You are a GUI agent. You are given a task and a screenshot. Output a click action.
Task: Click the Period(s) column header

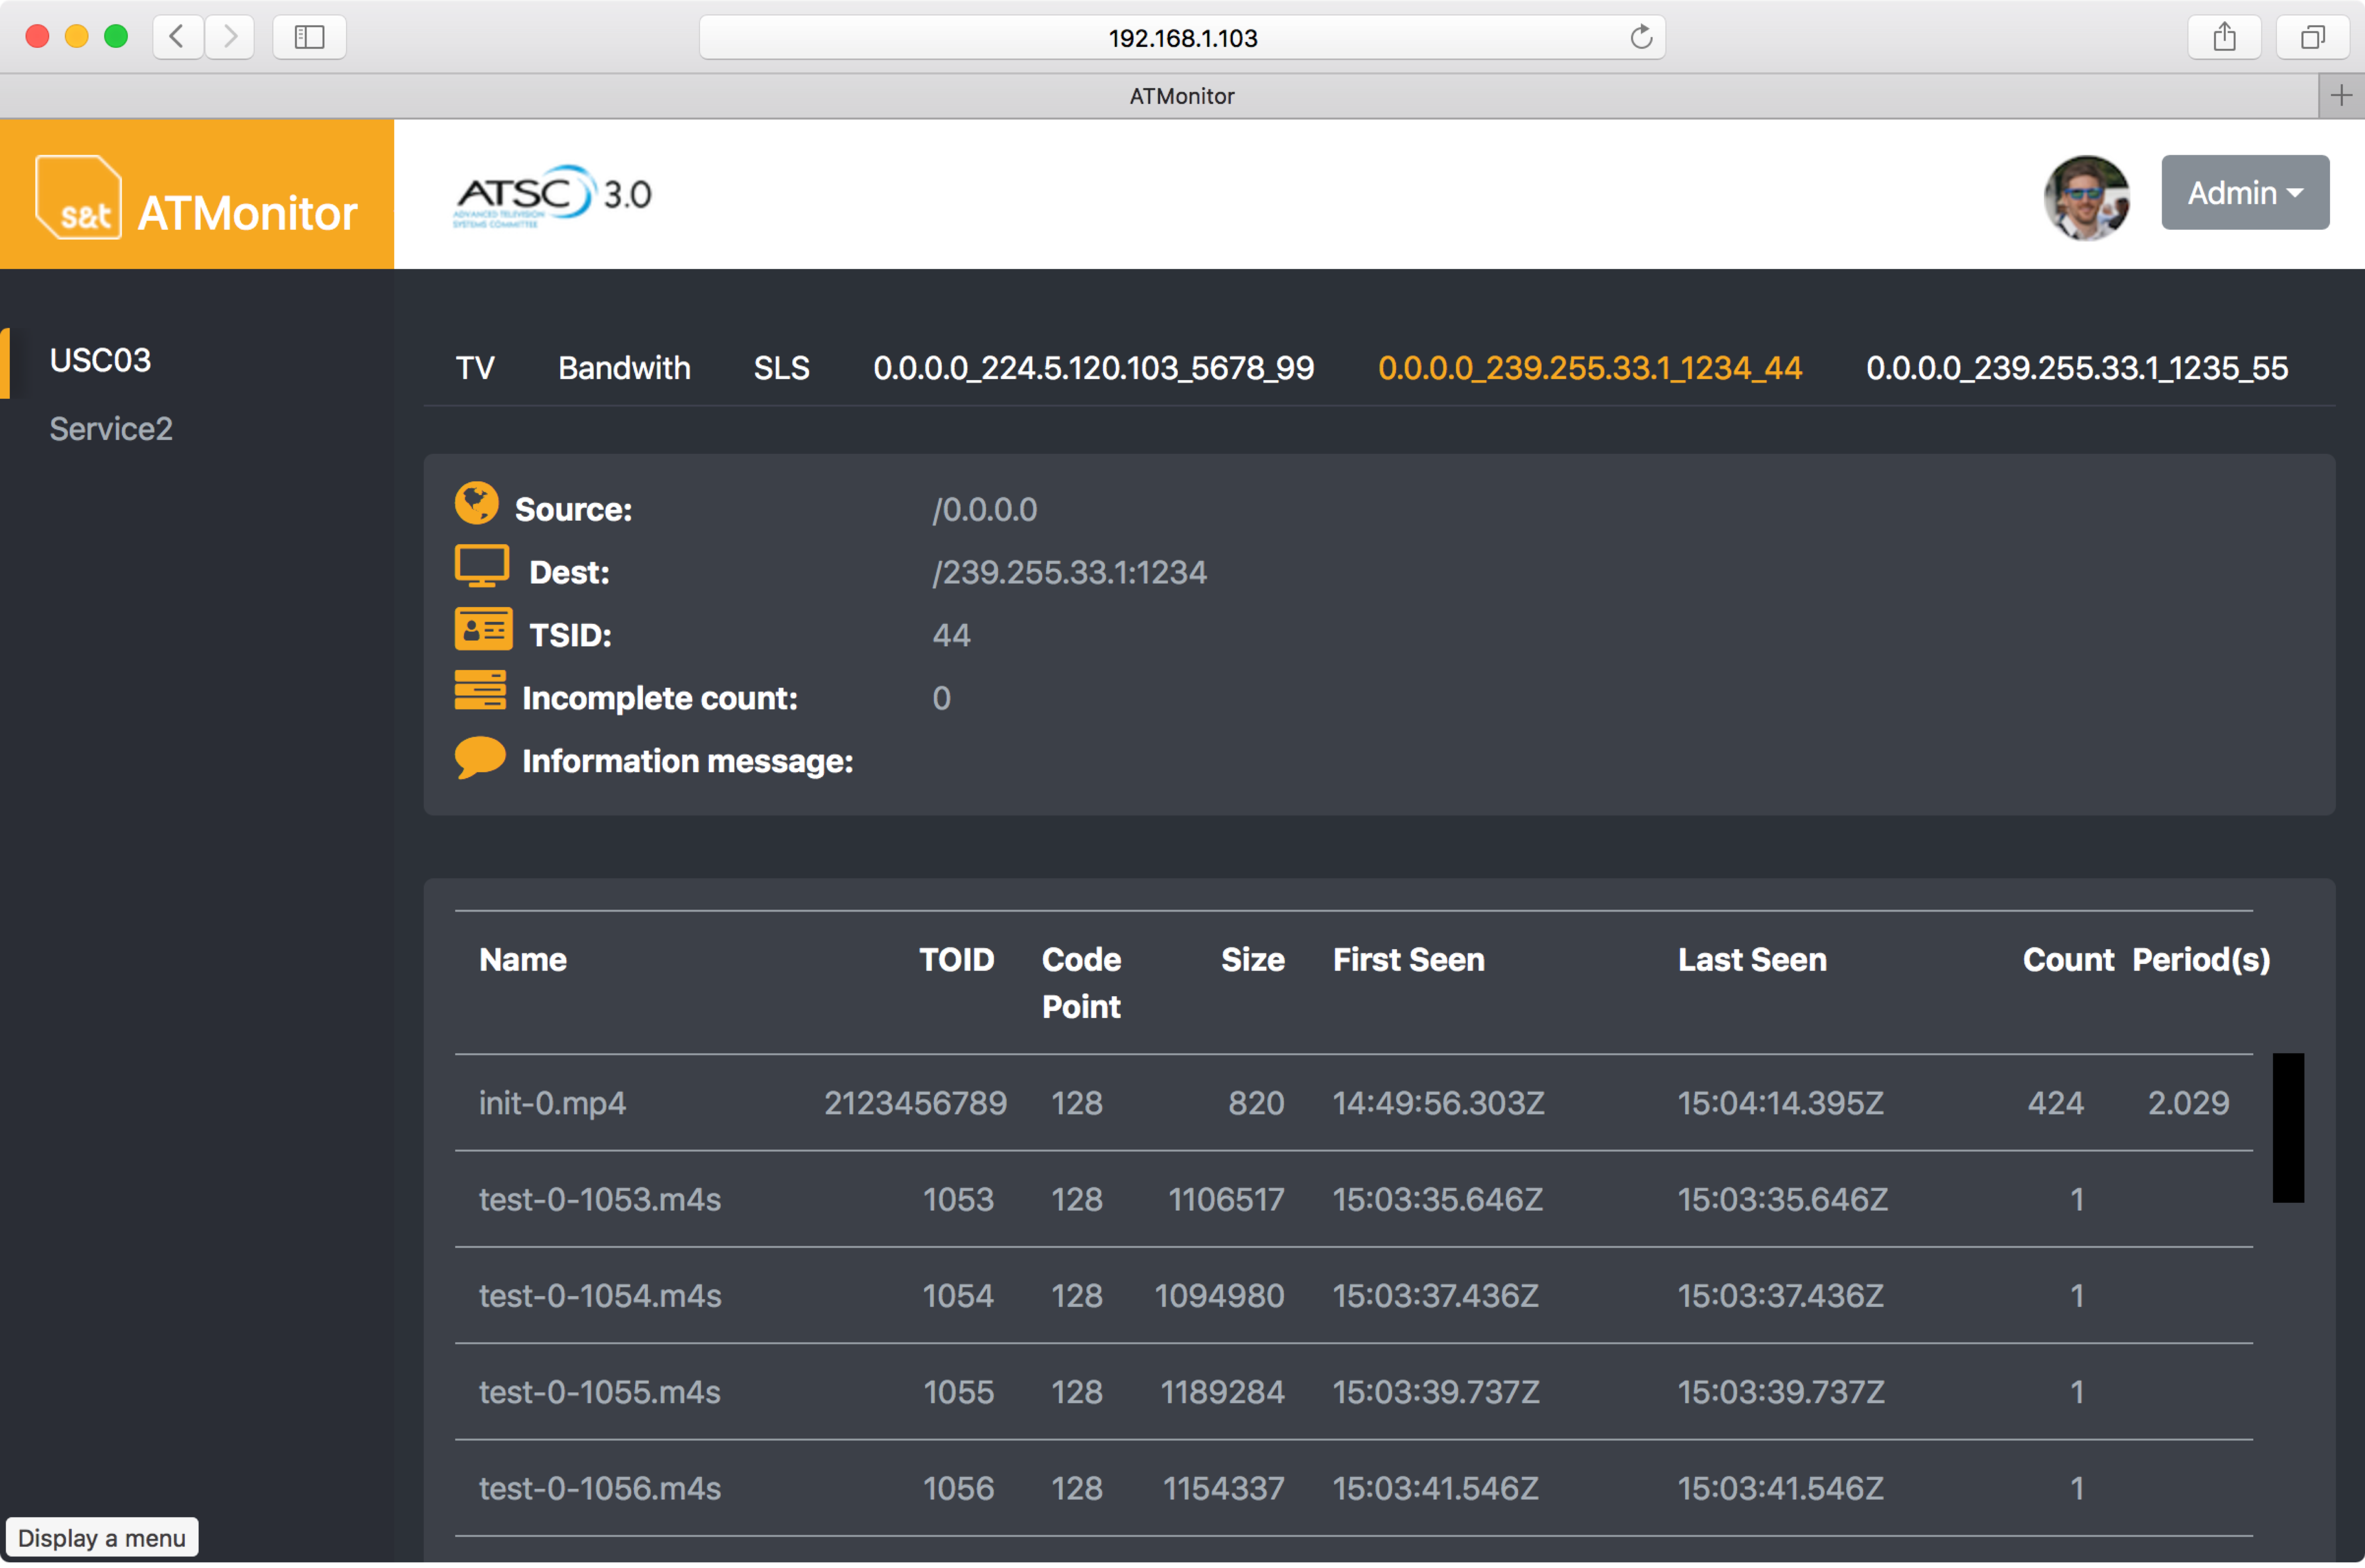click(x=2200, y=960)
